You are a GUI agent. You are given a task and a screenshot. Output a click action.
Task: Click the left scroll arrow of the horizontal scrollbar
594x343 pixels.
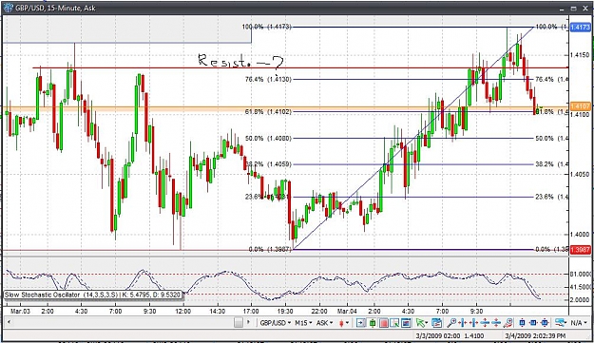coord(9,323)
